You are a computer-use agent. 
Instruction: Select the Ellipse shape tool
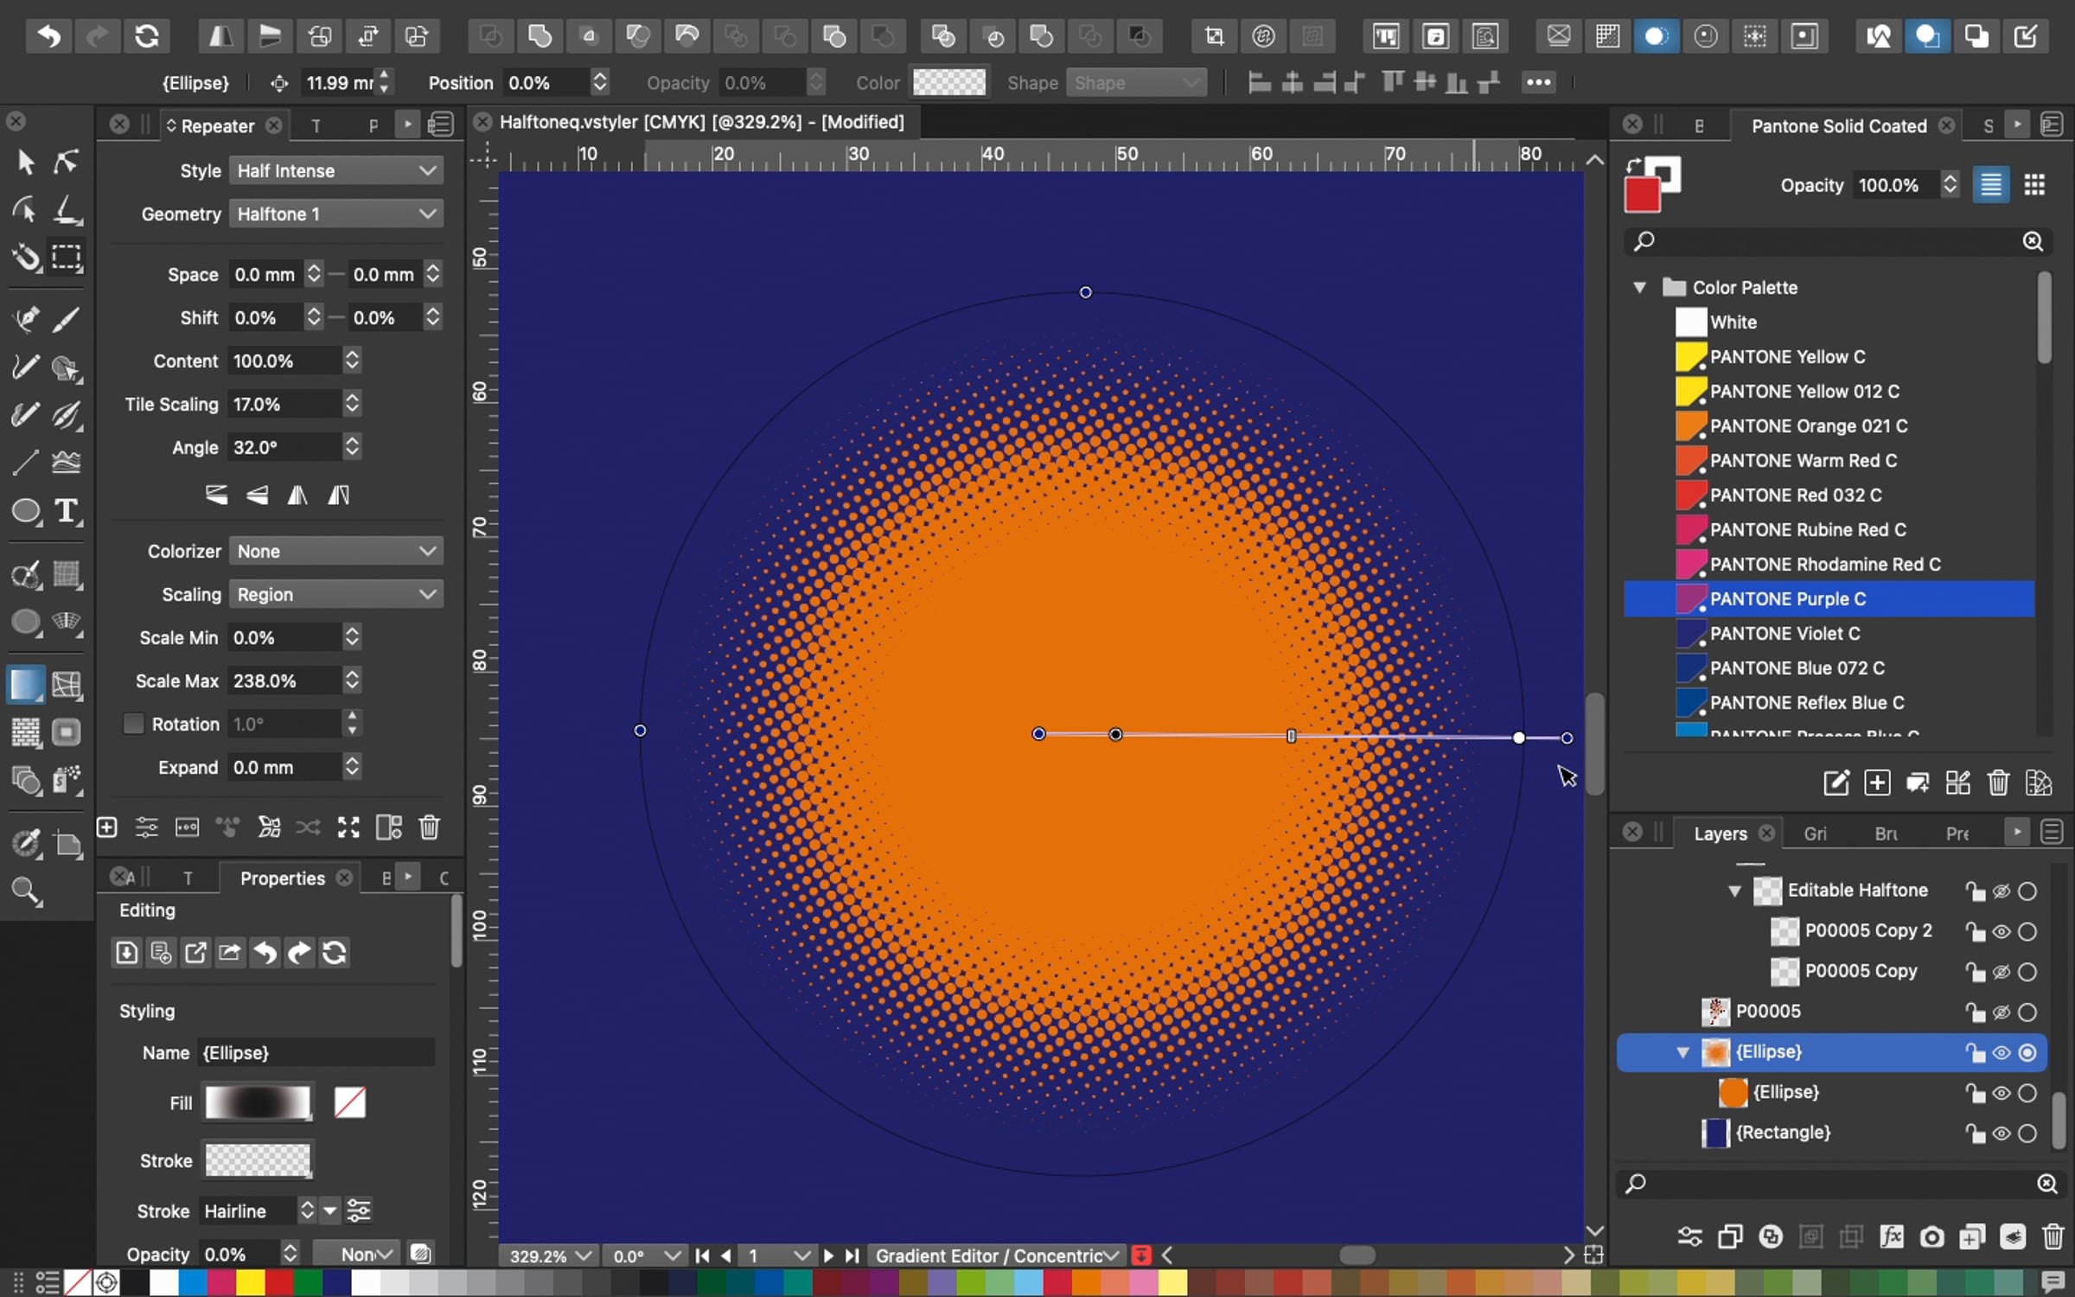coord(26,511)
